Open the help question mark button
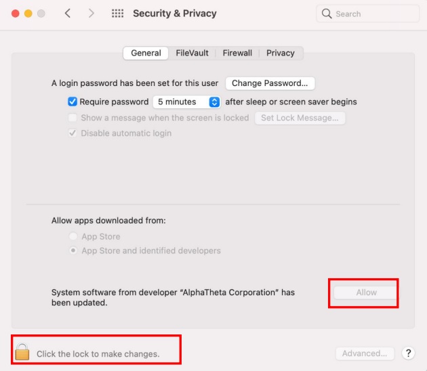 408,353
